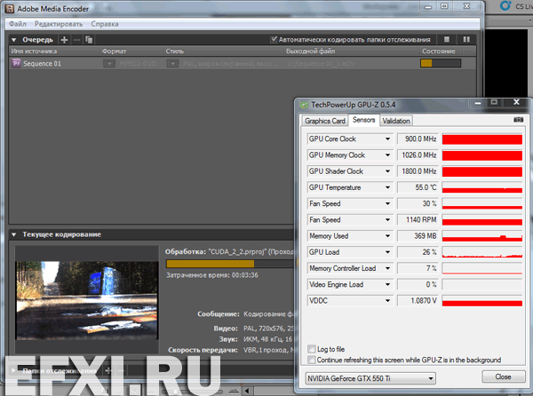Open the GPU Load sensor dropdown
533x396 pixels.
click(x=387, y=252)
